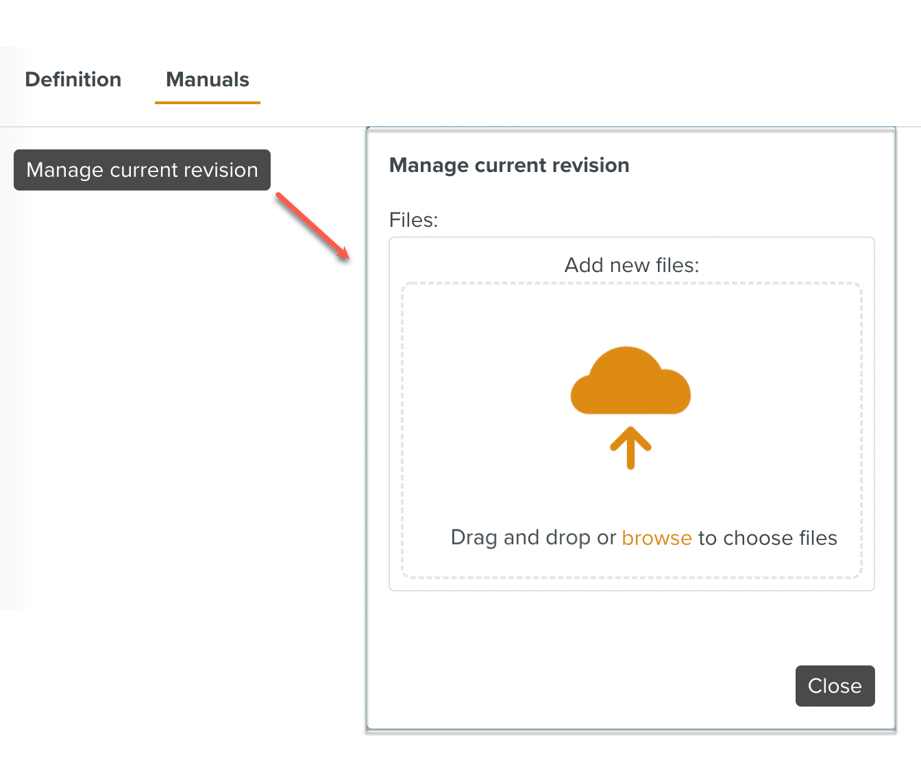This screenshot has width=921, height=784.
Task: Switch to the Definition tab
Action: 73,79
